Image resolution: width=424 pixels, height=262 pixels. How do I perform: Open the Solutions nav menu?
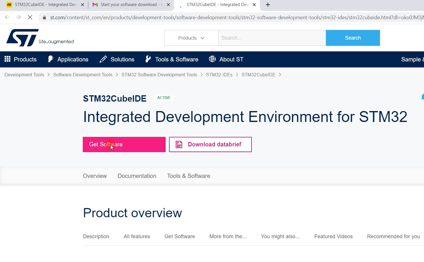tap(122, 59)
